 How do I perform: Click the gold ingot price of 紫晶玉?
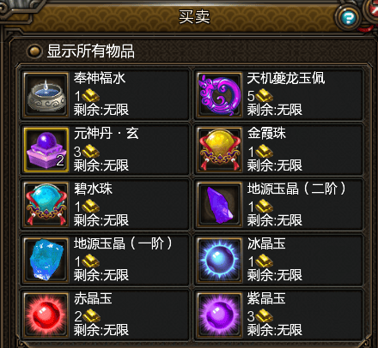point(260,316)
